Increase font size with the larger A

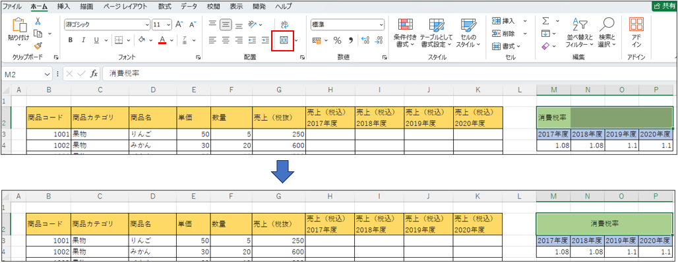179,24
